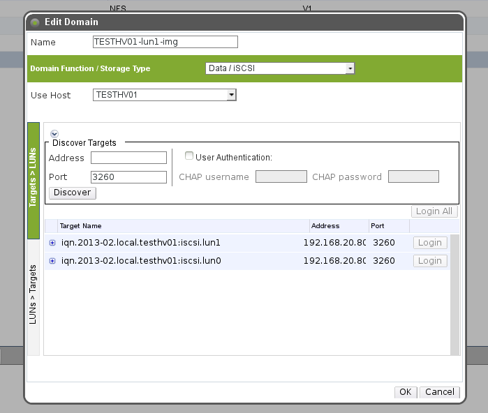Click the Login All button
Image resolution: width=488 pixels, height=413 pixels.
click(x=434, y=211)
